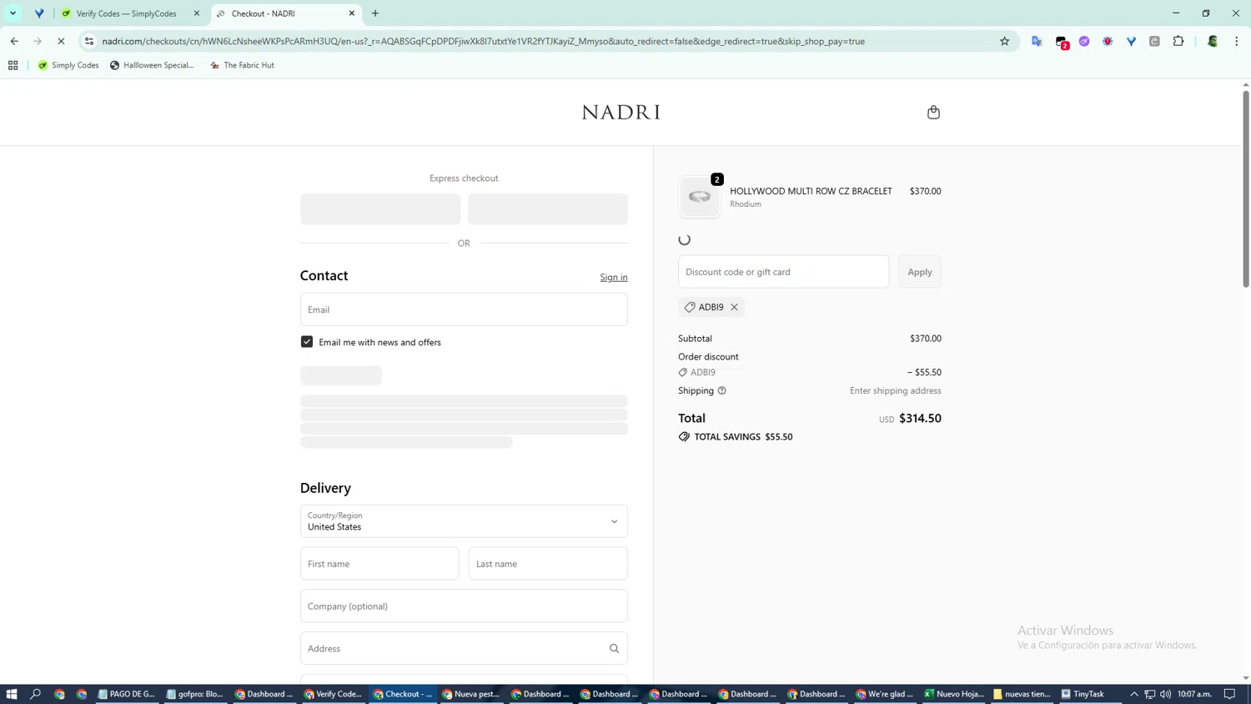Open the Nueva pest... taskbar window
Screen dimensions: 1251x704
coord(471,694)
